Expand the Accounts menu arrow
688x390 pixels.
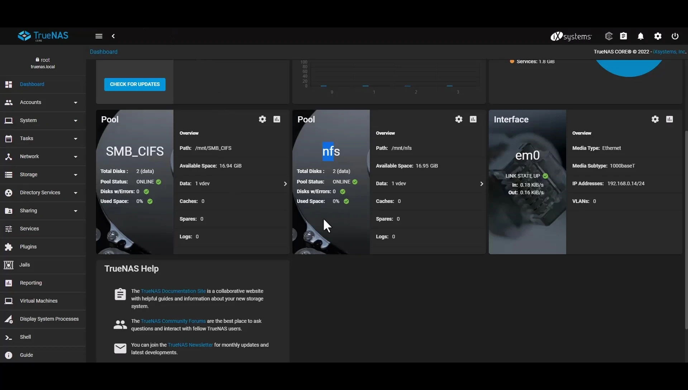[76, 103]
